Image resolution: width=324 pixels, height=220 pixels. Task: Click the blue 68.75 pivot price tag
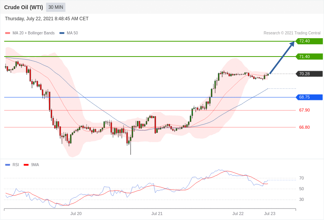[309, 97]
